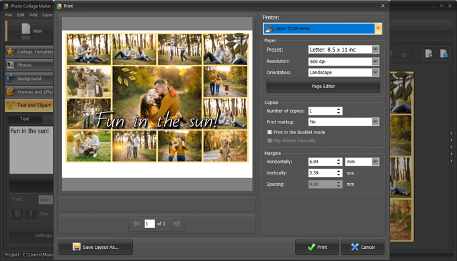Click the page number input field

coord(149,223)
